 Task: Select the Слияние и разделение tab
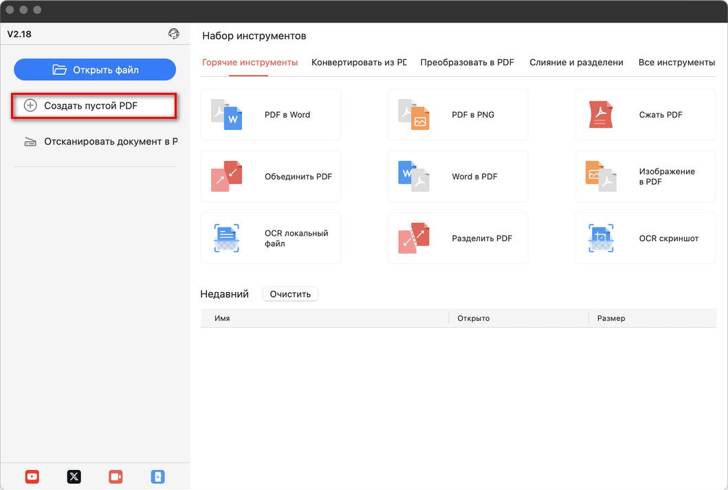click(x=576, y=62)
